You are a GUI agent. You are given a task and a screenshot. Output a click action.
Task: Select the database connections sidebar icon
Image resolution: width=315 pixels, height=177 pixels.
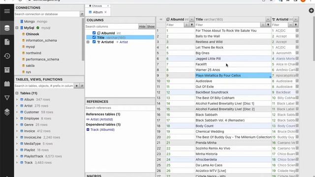[7, 28]
